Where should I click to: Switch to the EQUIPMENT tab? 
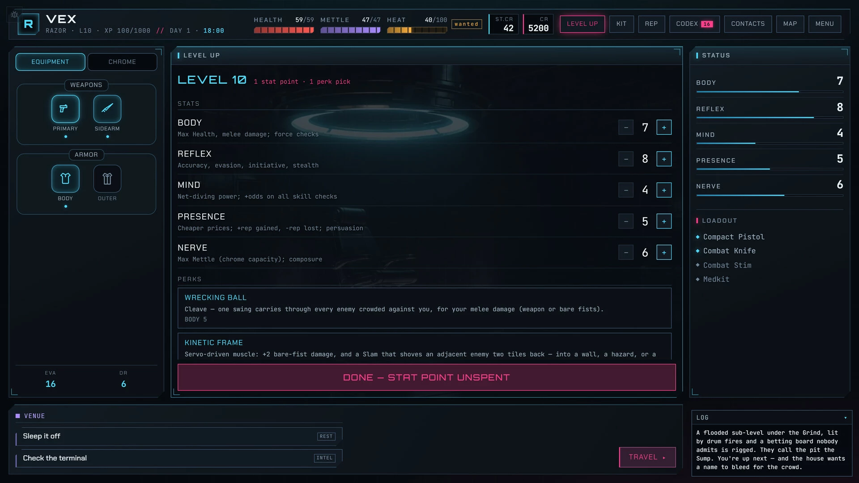click(x=50, y=62)
